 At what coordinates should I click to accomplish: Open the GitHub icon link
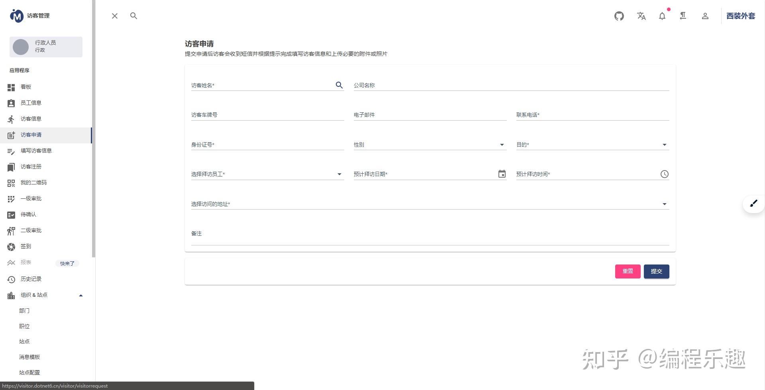click(x=619, y=16)
